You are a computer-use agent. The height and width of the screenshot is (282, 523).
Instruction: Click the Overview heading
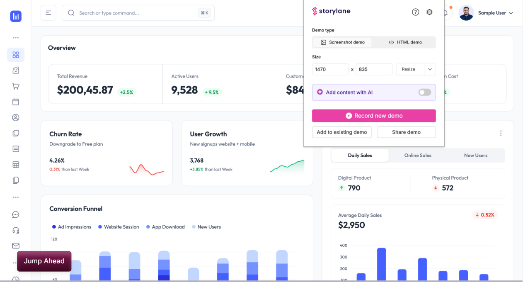pyautogui.click(x=62, y=48)
